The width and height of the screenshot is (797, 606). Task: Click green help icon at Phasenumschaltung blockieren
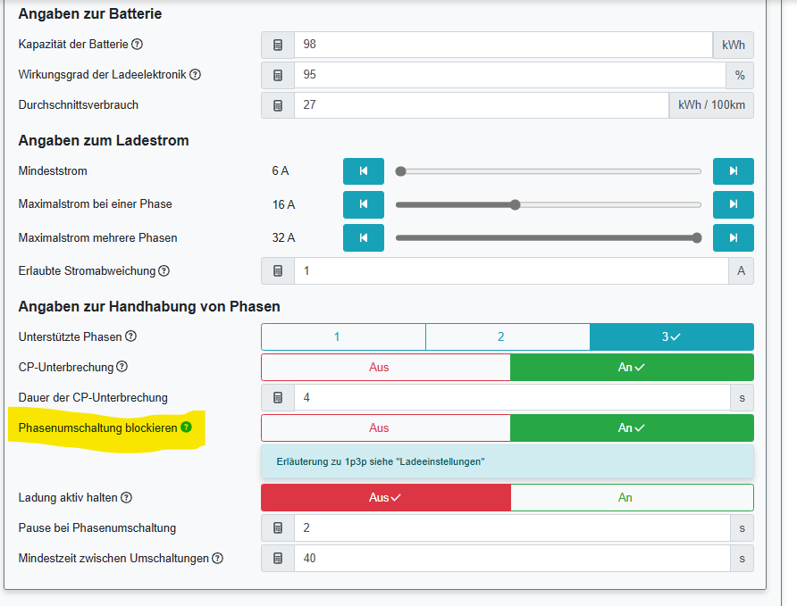[186, 428]
